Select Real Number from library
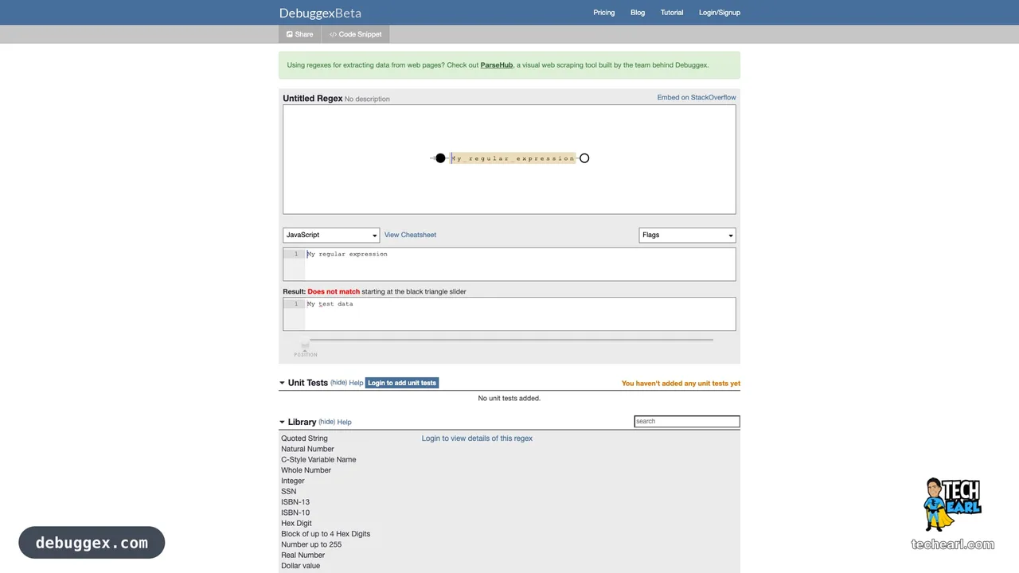1019x573 pixels. click(x=303, y=555)
